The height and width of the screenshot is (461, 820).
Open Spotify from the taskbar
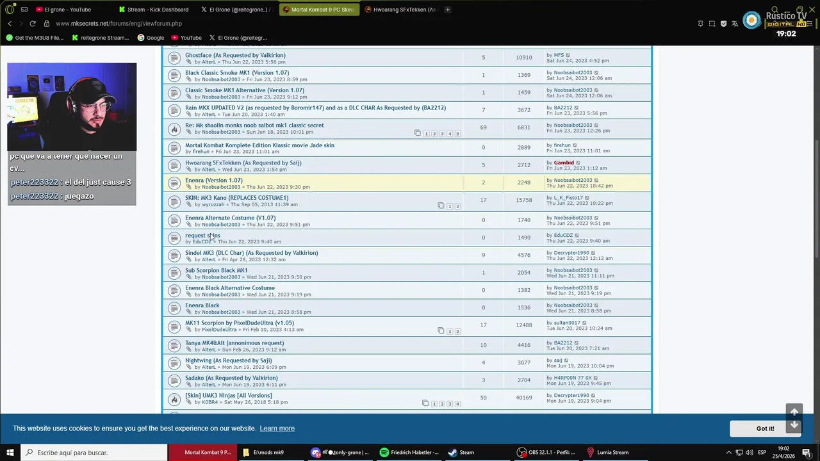click(x=407, y=453)
